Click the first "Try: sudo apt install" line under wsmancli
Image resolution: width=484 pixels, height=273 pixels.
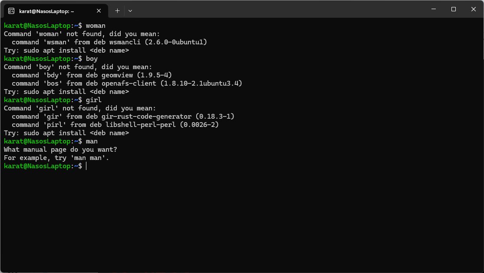(x=66, y=50)
